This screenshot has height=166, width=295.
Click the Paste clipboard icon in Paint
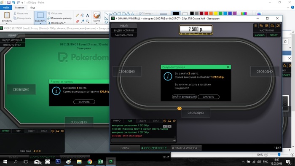7,15
